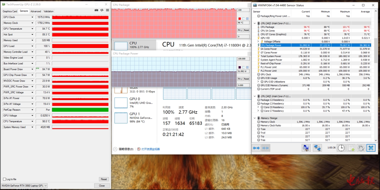
Task: Open the GPU-Z hamburger menu
Action: 107,10
